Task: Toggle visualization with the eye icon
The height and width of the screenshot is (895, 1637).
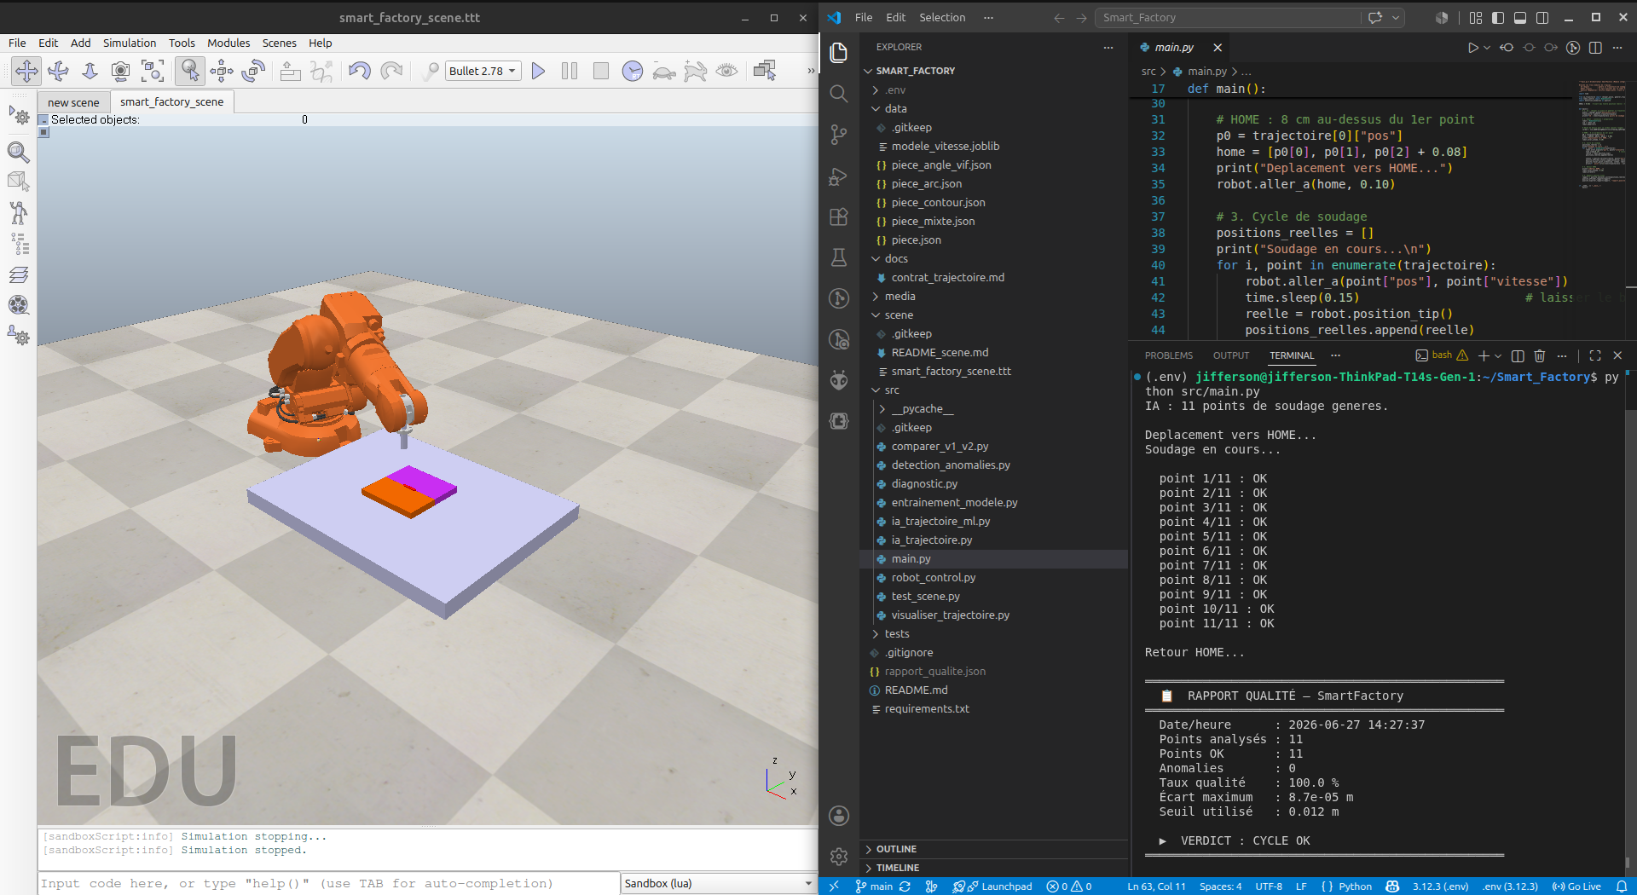Action: point(726,71)
